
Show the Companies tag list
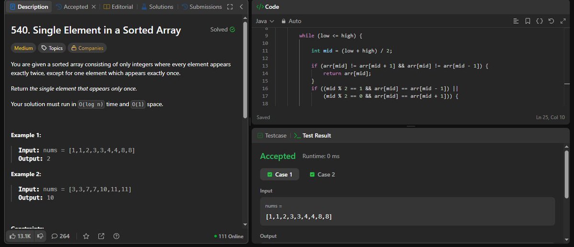coord(87,48)
